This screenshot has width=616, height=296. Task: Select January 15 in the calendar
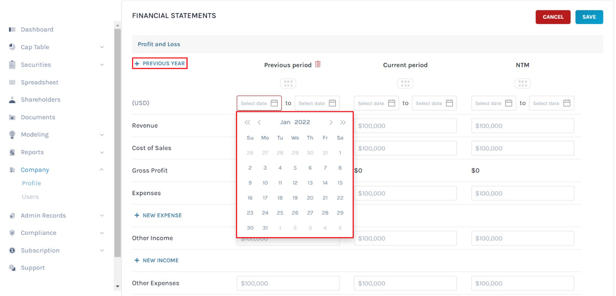[340, 183]
